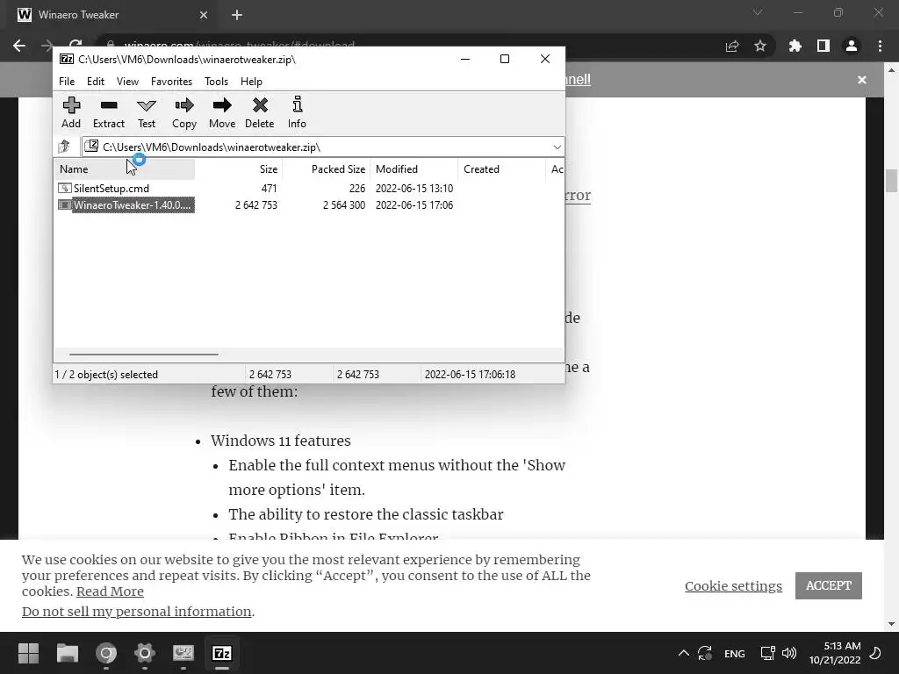899x674 pixels.
Task: Switch to 7-Zip taskbar icon
Action: (222, 653)
